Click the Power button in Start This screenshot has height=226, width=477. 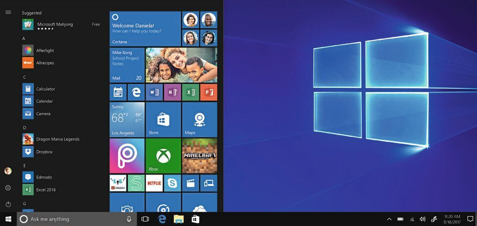point(8,204)
